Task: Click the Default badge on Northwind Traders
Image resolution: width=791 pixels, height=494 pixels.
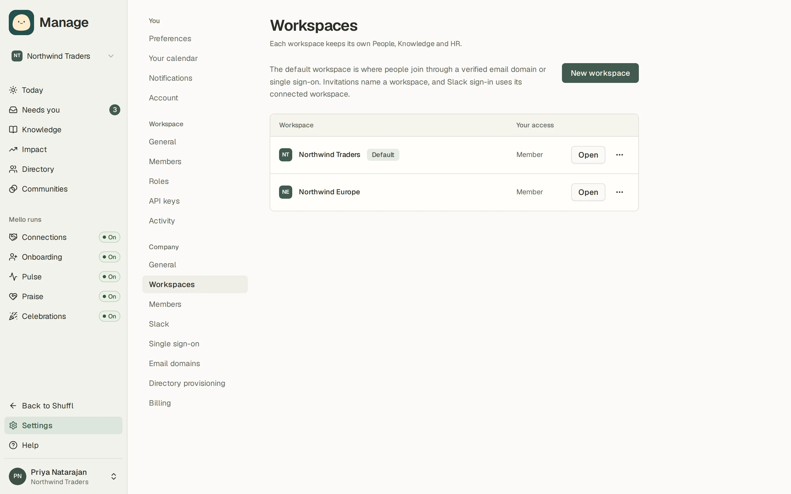Action: coord(383,155)
